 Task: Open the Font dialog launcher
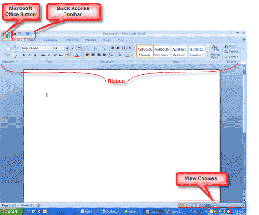coord(81,61)
